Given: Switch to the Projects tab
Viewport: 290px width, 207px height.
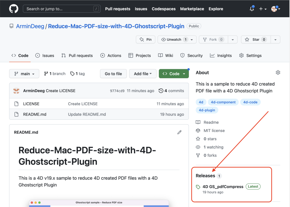Looking at the screenshot, I should coord(140,56).
